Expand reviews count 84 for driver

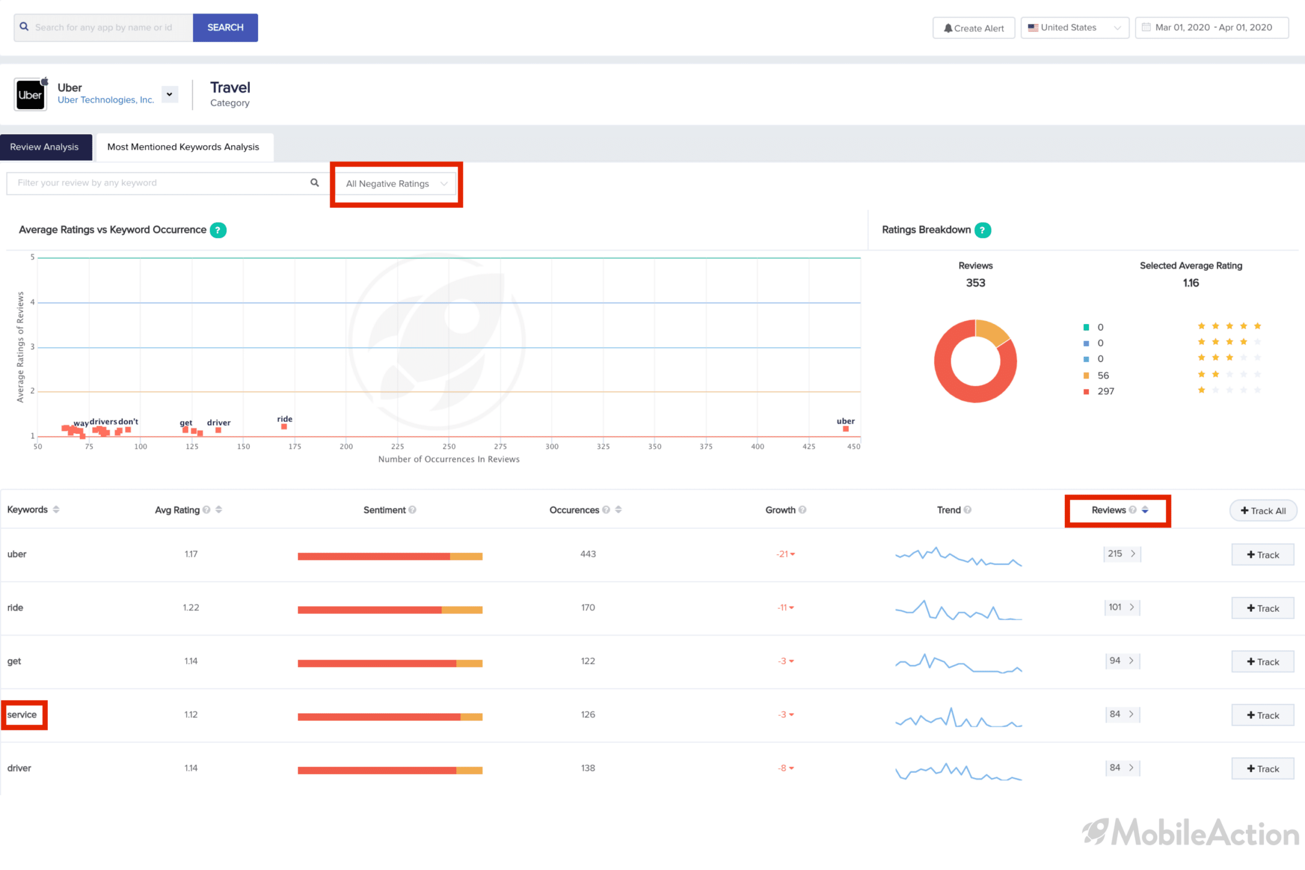pyautogui.click(x=1122, y=768)
